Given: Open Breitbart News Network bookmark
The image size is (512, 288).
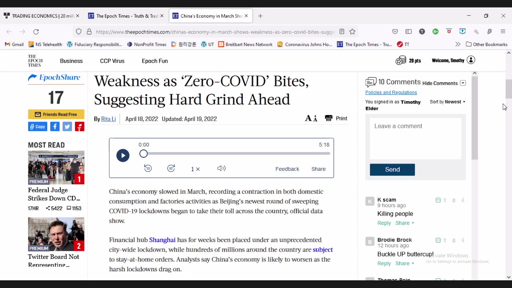Looking at the screenshot, I should tap(245, 44).
